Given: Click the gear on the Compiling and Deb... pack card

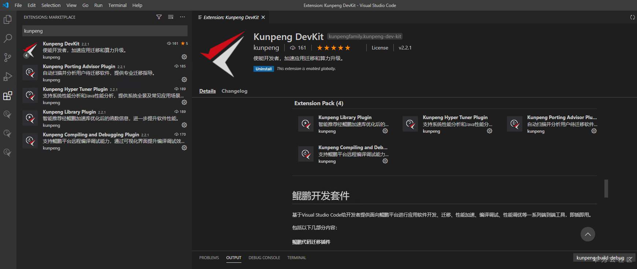Looking at the screenshot, I should pos(385,161).
